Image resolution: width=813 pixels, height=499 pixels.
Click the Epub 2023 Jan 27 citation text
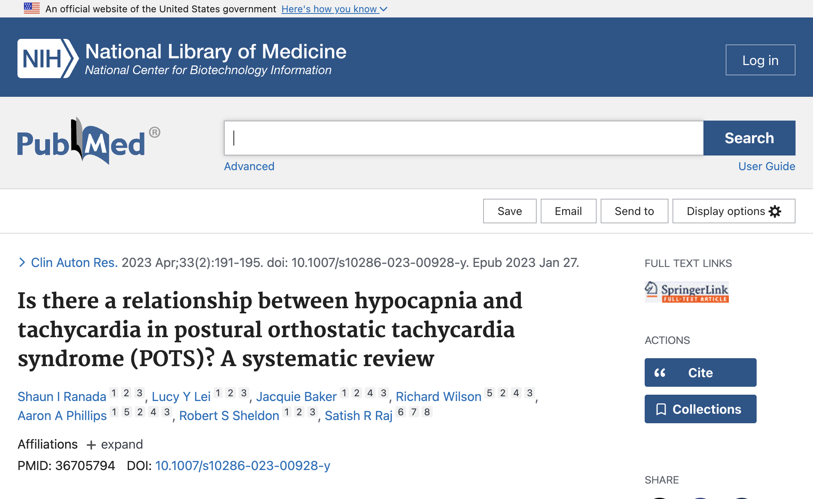point(526,263)
